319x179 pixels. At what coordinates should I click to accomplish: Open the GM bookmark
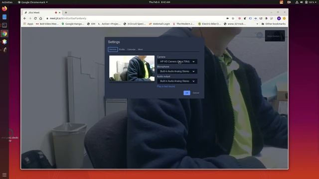click(x=91, y=24)
